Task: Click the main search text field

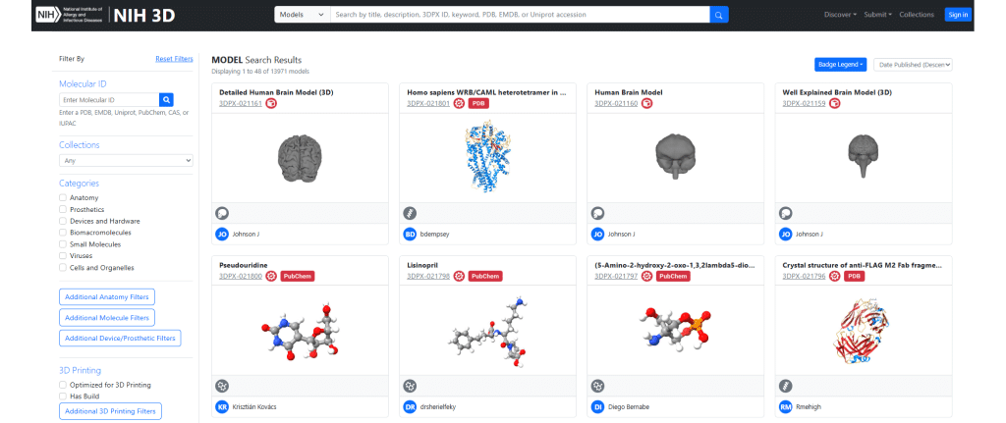Action: [520, 15]
